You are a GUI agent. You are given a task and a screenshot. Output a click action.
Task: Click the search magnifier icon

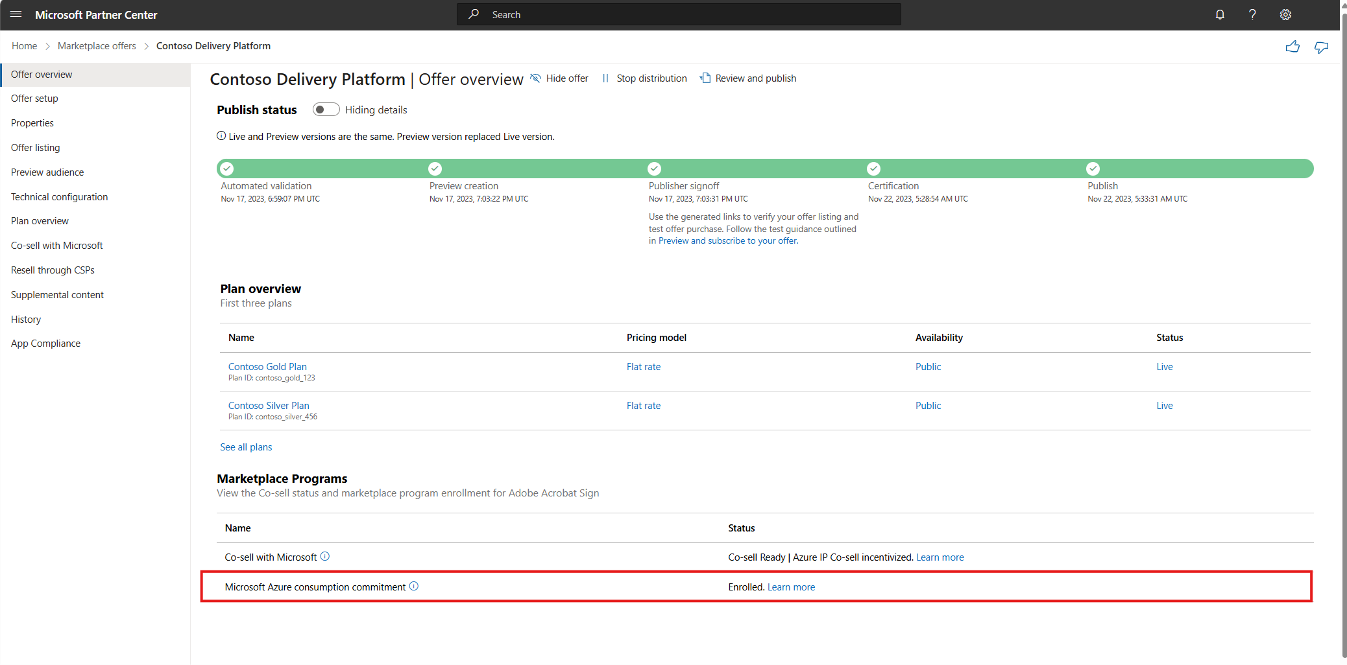click(x=474, y=14)
